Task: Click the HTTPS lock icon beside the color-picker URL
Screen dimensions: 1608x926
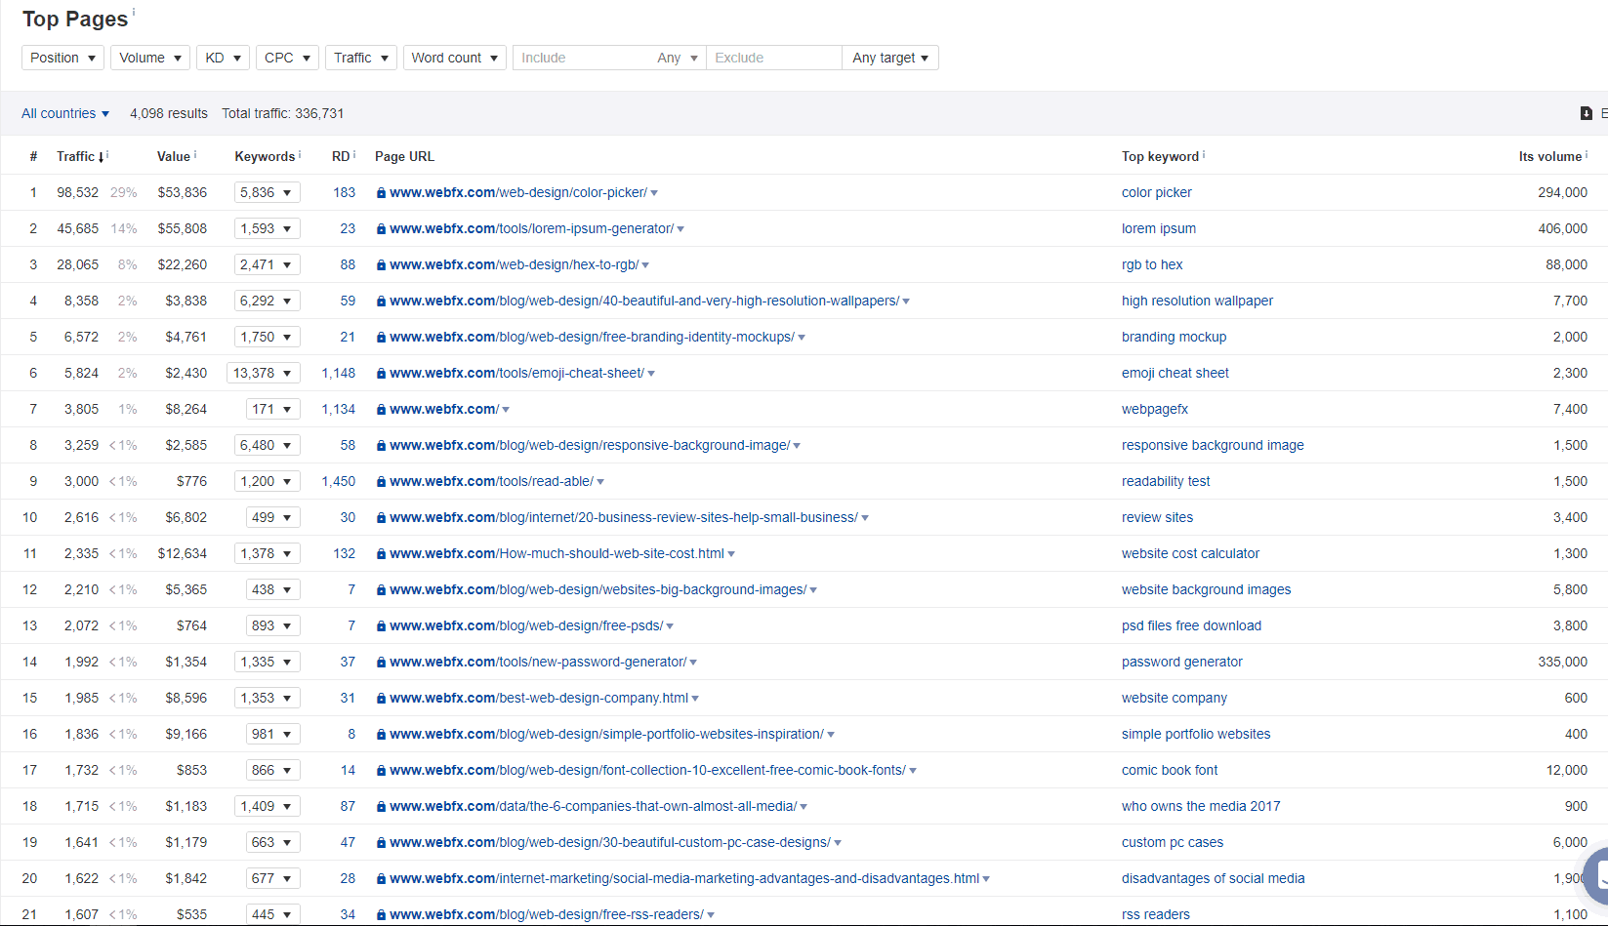Action: coord(380,192)
